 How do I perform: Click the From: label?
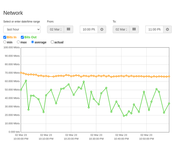(x=50, y=22)
